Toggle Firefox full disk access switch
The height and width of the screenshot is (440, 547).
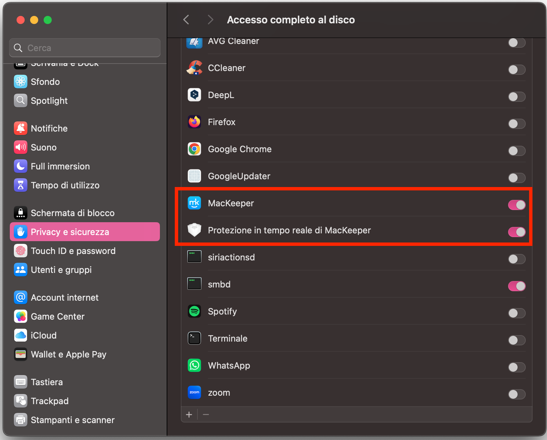517,124
